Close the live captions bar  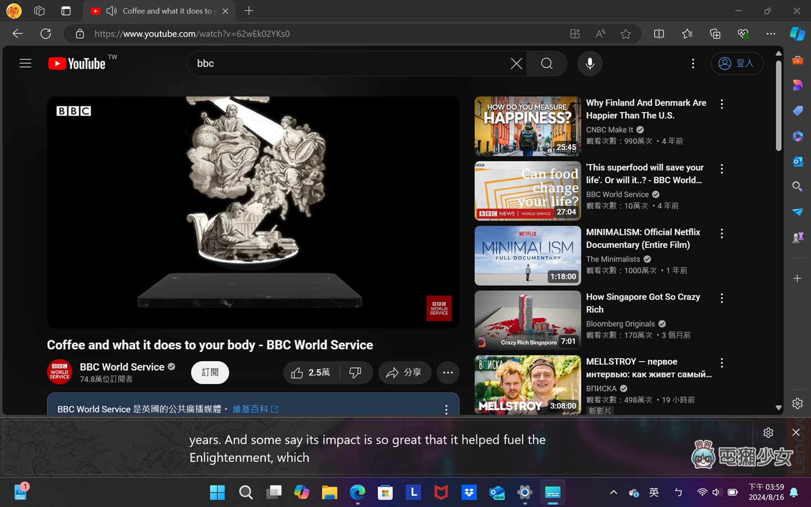[x=796, y=433]
